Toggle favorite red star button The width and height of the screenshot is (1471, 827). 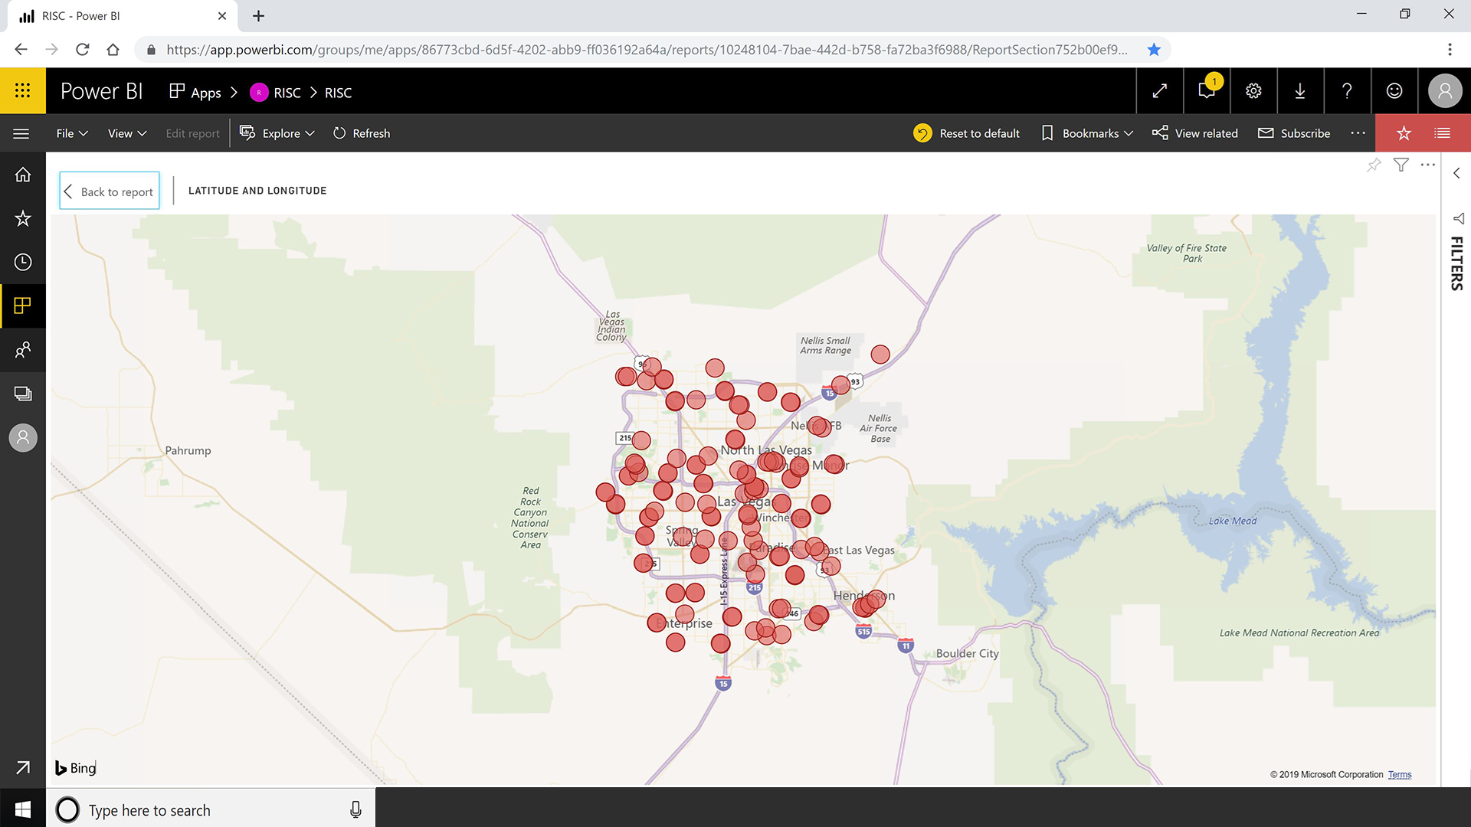1404,133
